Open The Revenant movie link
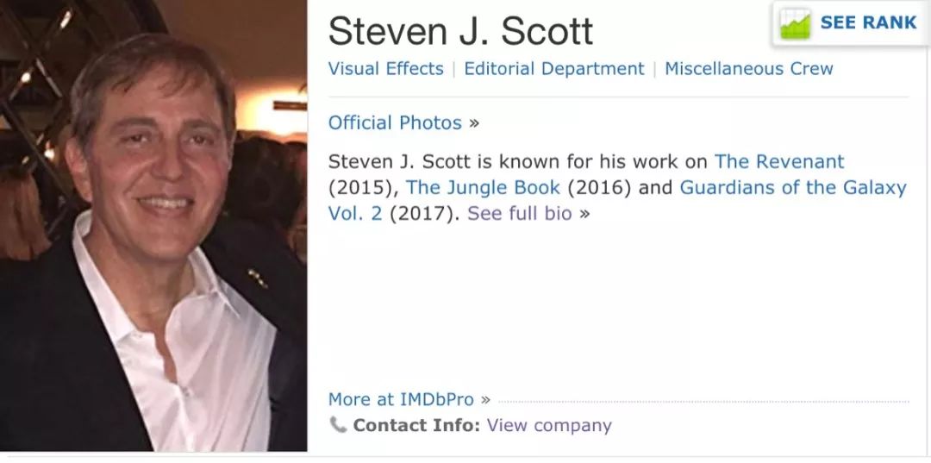This screenshot has width=931, height=463. [x=779, y=161]
